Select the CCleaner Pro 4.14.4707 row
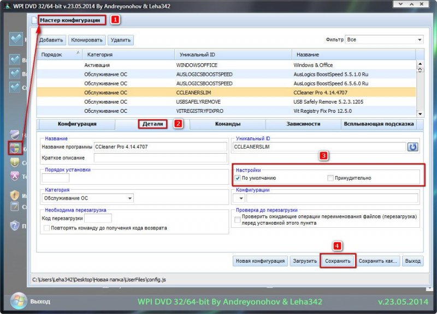The width and height of the screenshot is (437, 314). 226,93
